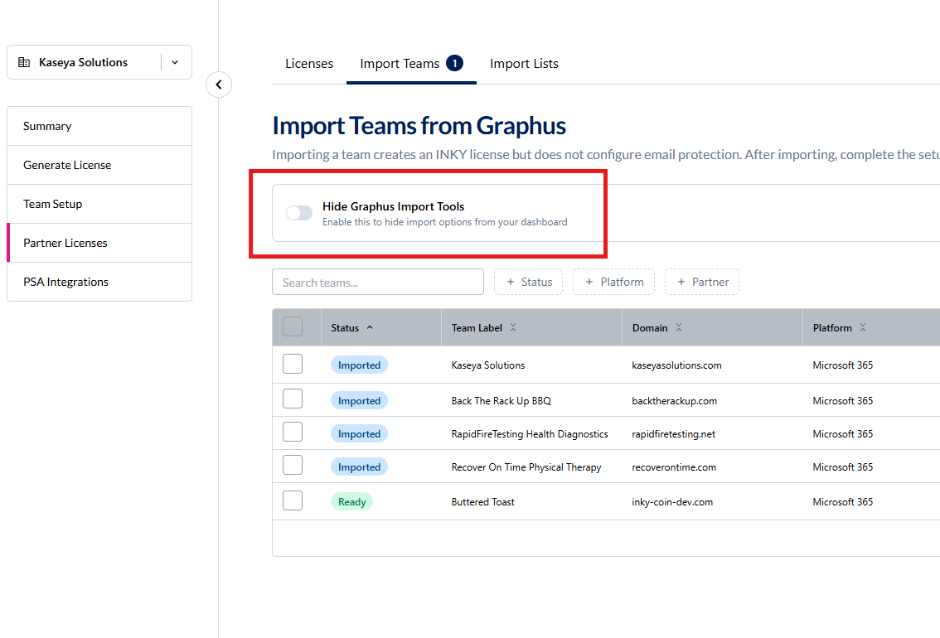Click the Platform column sort icon
This screenshot has height=638, width=940.
pos(863,328)
